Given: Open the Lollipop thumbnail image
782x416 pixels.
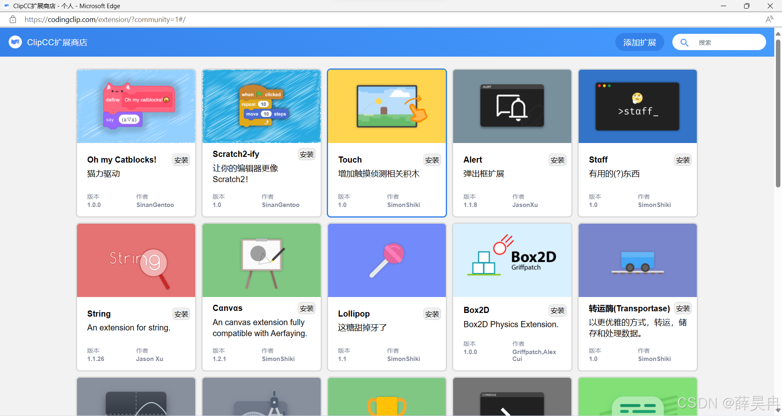Looking at the screenshot, I should (x=387, y=260).
